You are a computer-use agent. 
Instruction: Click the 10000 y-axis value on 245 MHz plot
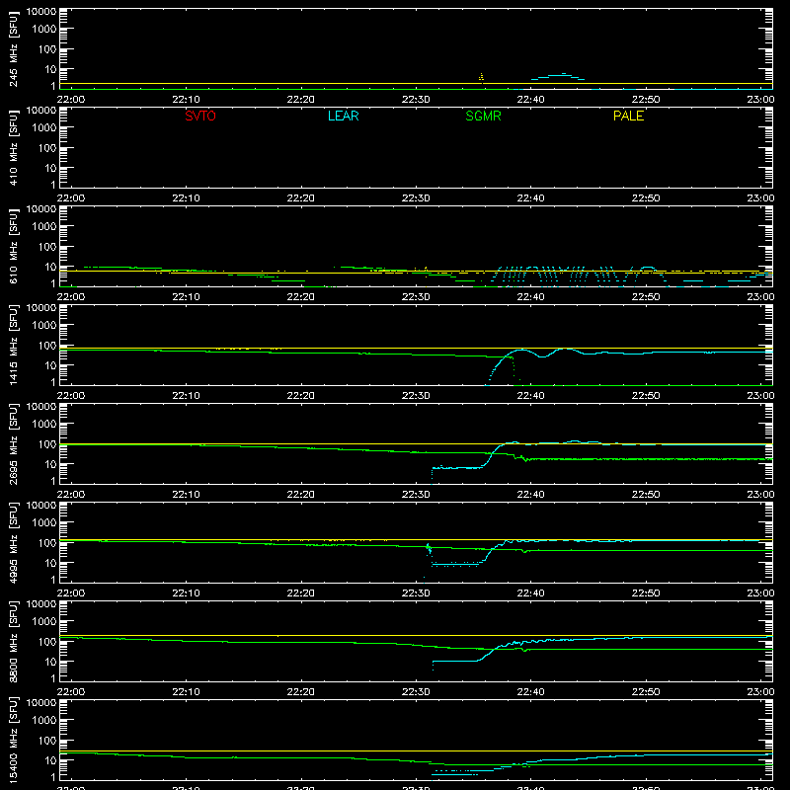(x=41, y=12)
